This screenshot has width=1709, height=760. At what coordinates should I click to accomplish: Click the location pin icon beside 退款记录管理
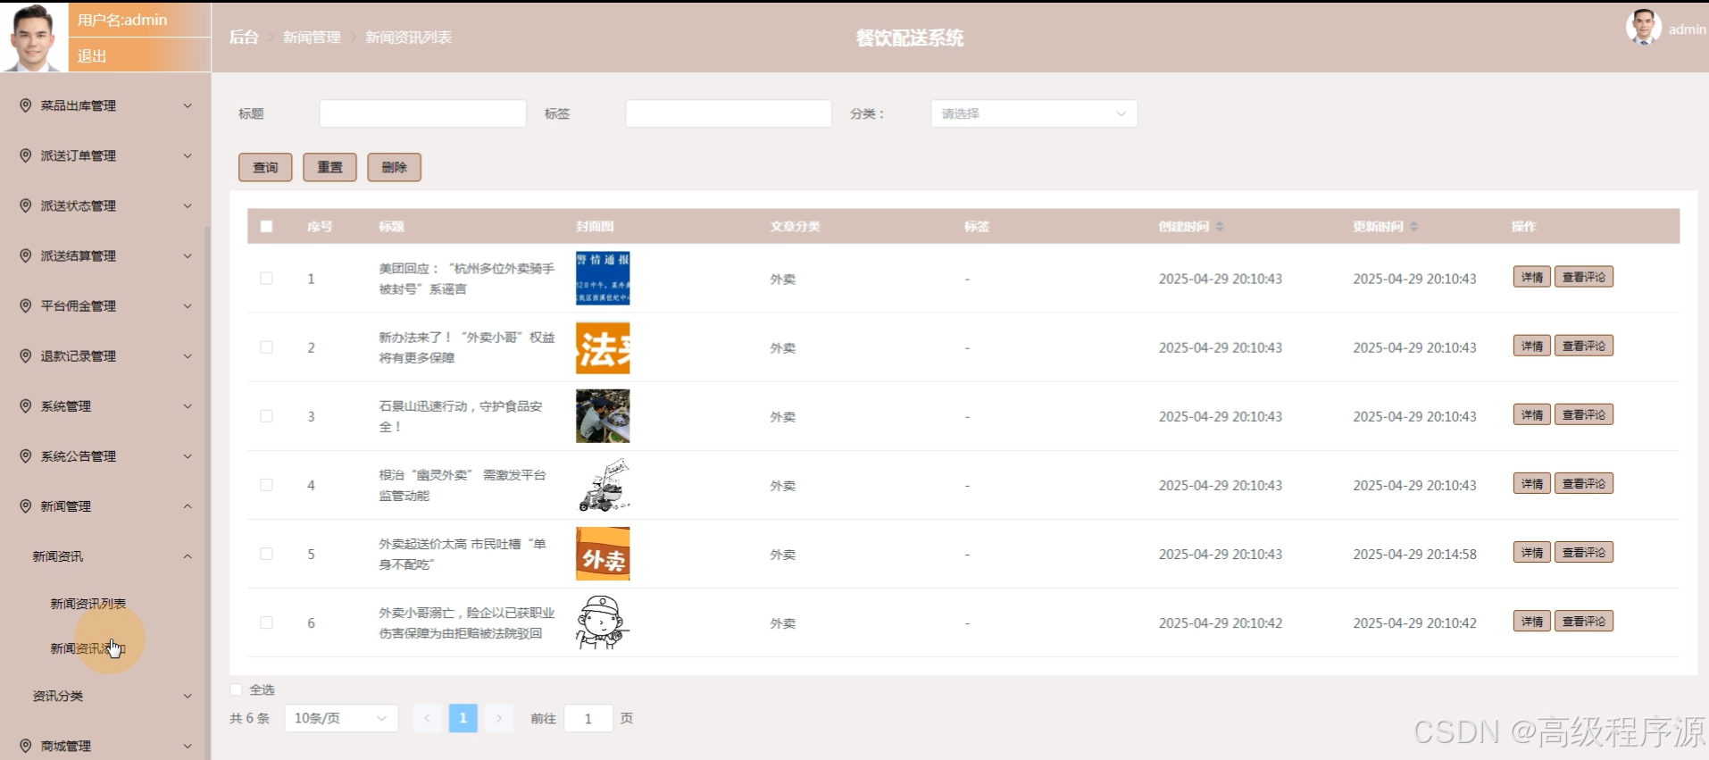[x=26, y=355]
